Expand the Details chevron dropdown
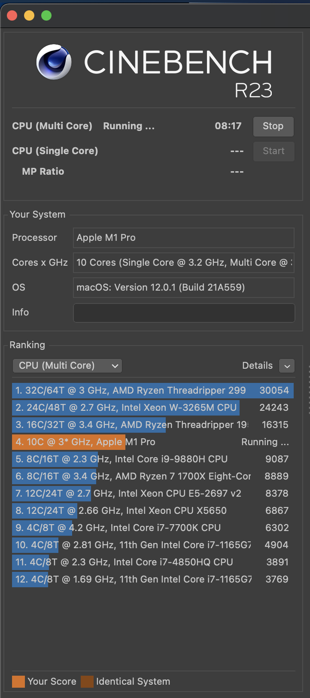This screenshot has width=310, height=698. (x=287, y=366)
